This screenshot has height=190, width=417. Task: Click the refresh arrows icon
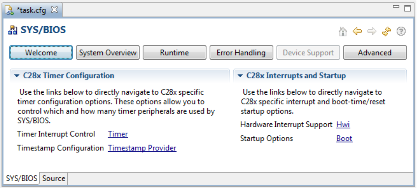point(386,31)
